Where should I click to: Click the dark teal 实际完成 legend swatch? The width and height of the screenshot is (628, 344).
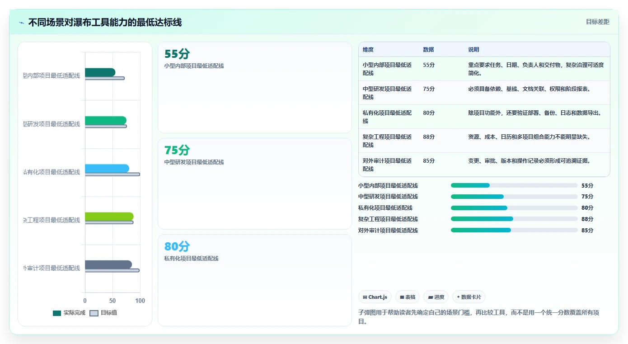[x=57, y=313]
